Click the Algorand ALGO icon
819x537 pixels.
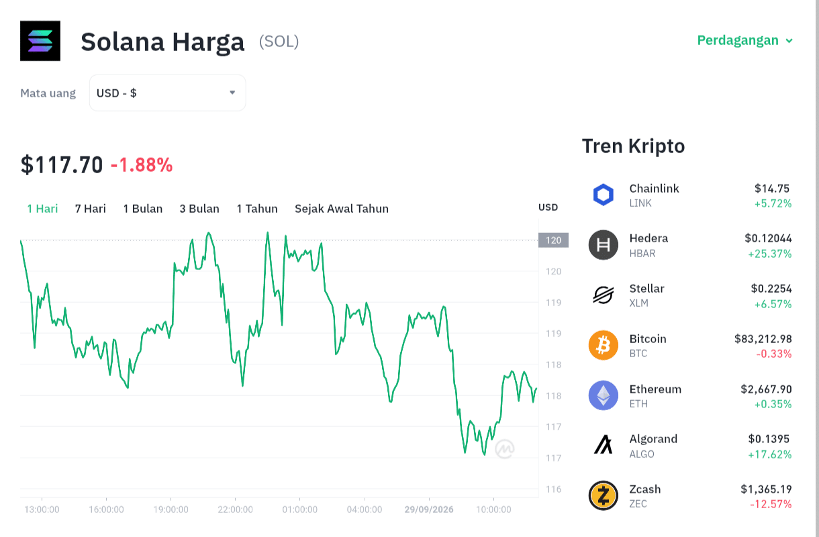tap(603, 446)
